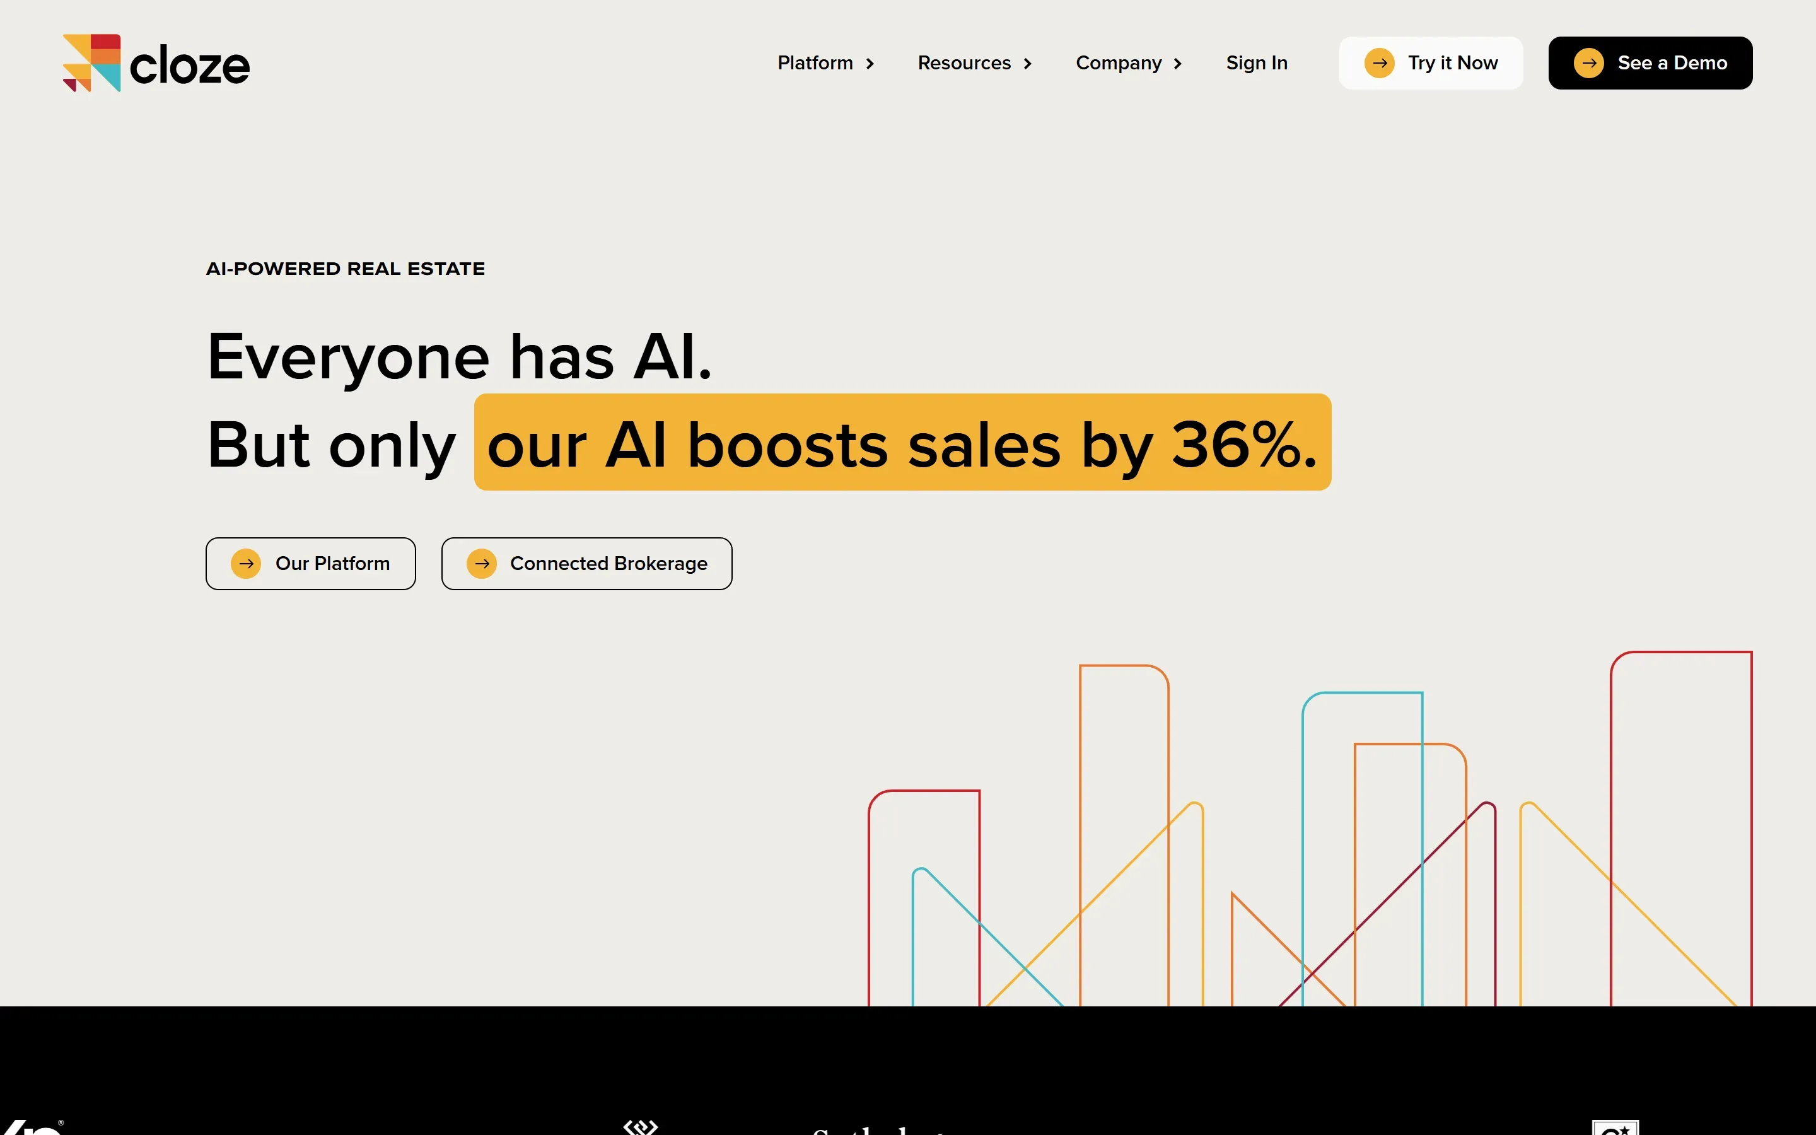Screen dimensions: 1816x1135
Task: Click arrow icon in Try it Now
Action: (1379, 63)
